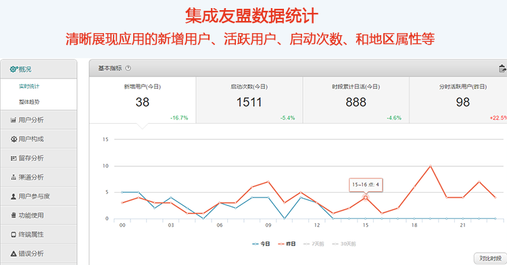The height and width of the screenshot is (265, 507).
Task: Open the 用户分析 sidebar section
Action: click(39, 120)
